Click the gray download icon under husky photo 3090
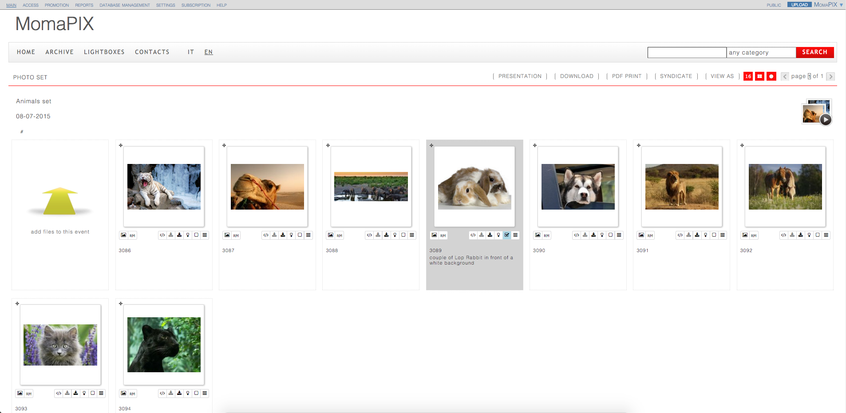The height and width of the screenshot is (413, 846). click(x=585, y=235)
